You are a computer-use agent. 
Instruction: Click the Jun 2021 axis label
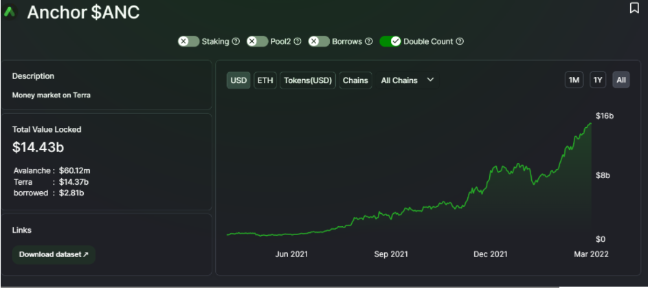click(292, 254)
